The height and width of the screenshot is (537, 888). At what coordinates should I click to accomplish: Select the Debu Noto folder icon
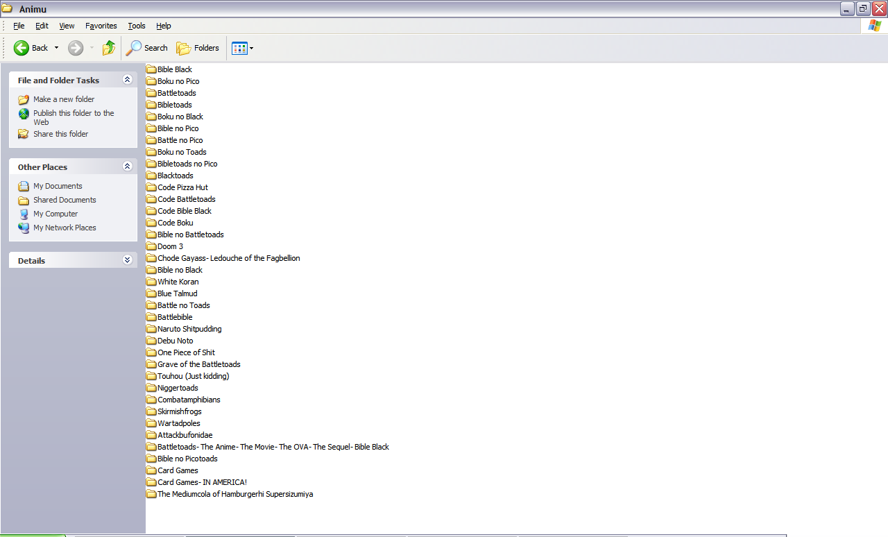pos(151,341)
